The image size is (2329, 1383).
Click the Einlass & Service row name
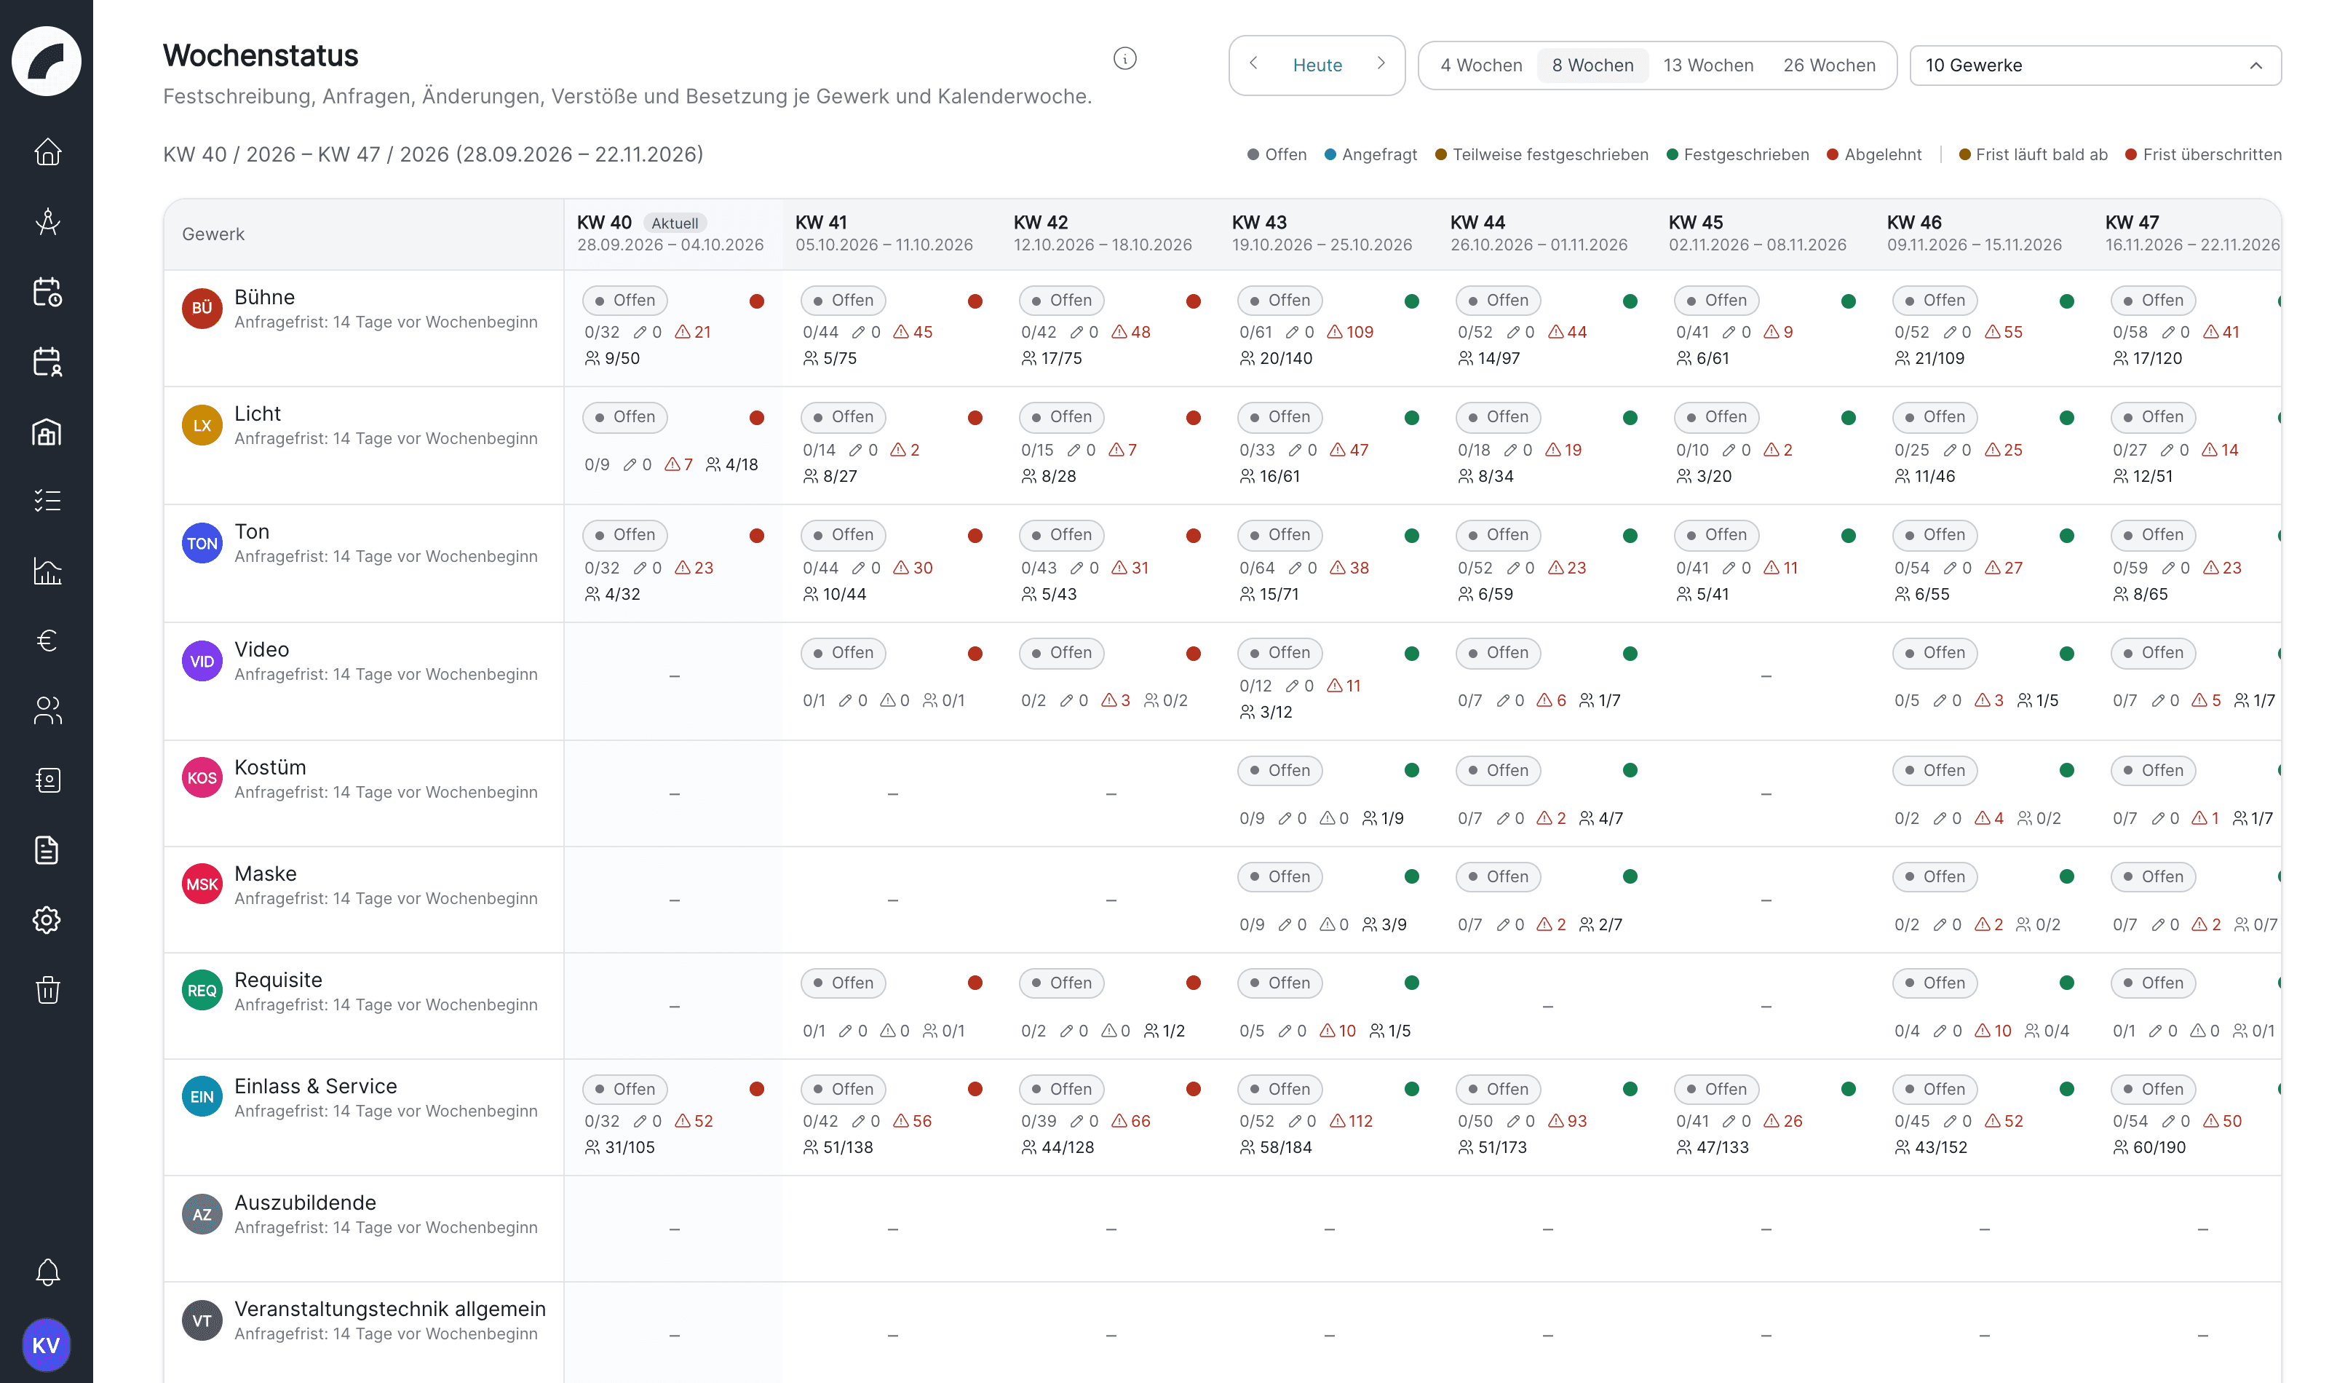[x=315, y=1086]
